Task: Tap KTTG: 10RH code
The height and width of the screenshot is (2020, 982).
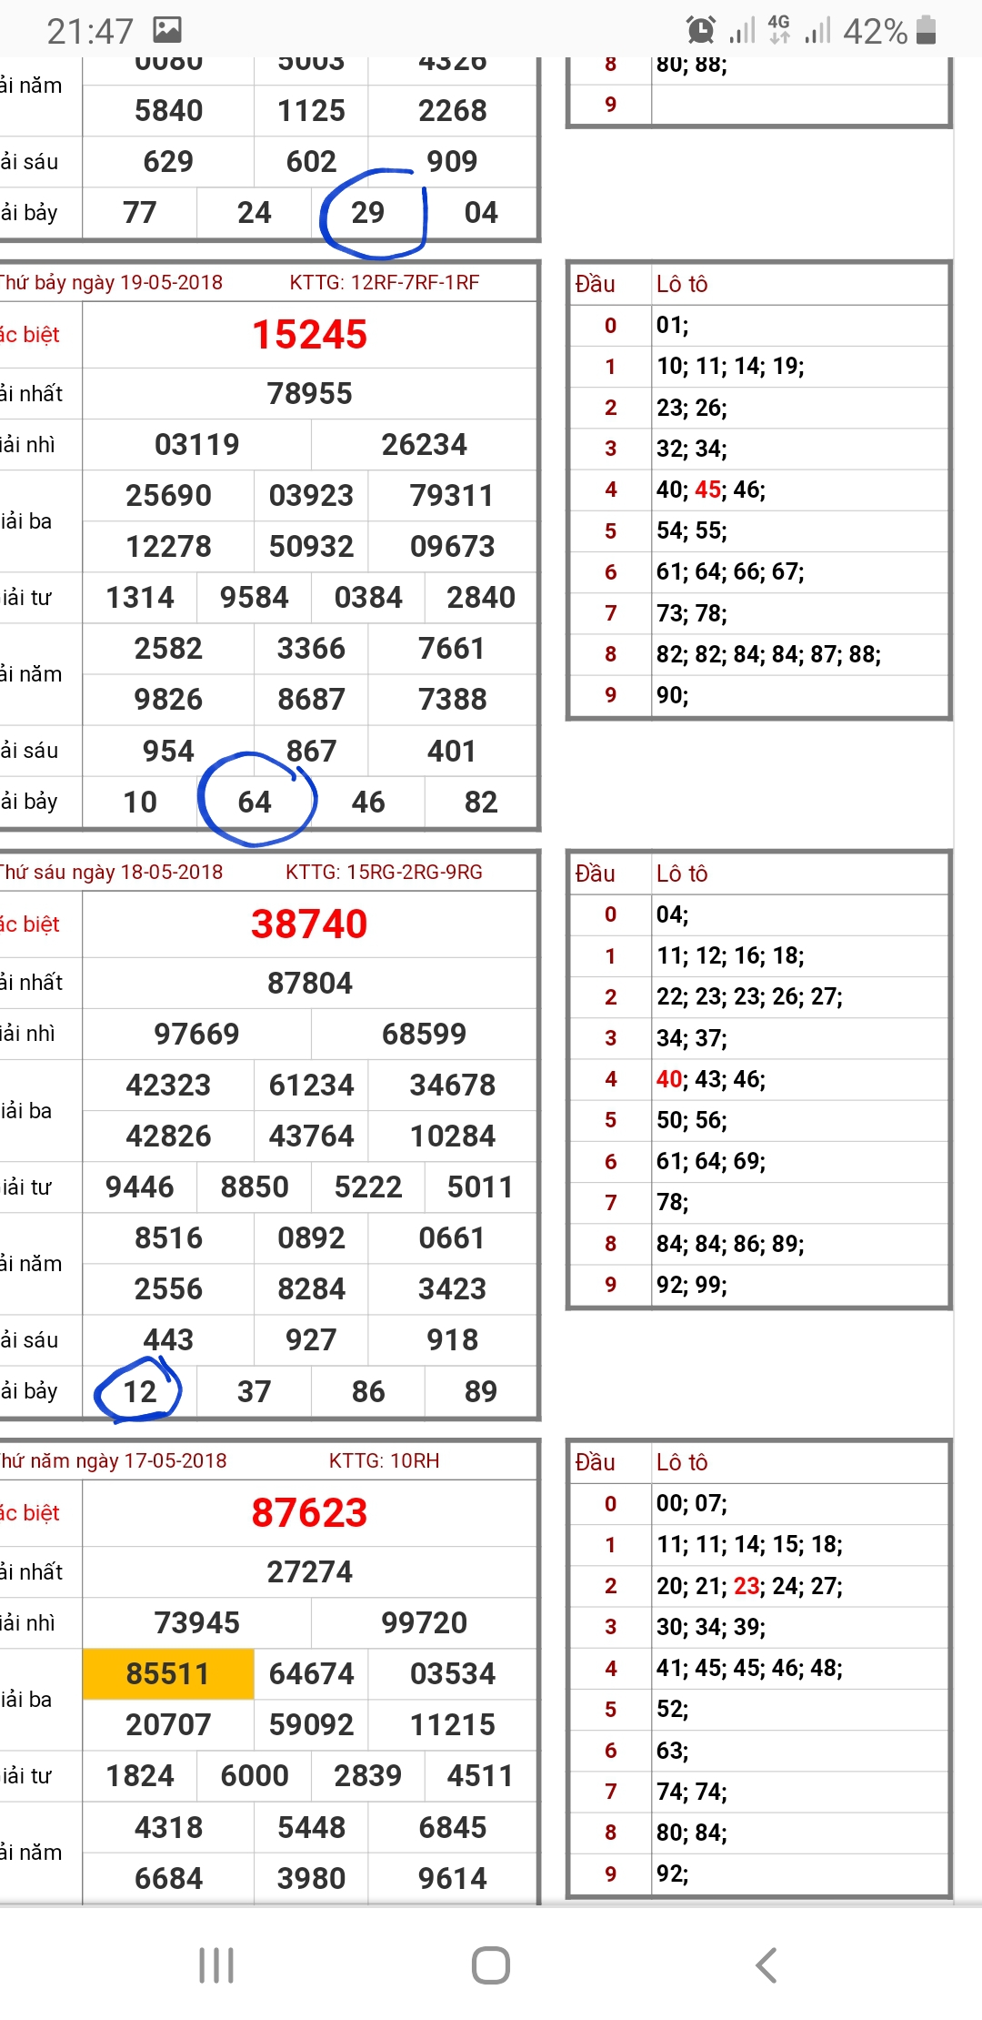Action: (x=384, y=1461)
